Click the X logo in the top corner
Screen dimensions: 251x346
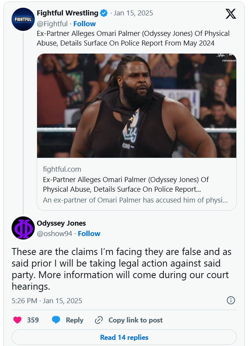click(231, 14)
